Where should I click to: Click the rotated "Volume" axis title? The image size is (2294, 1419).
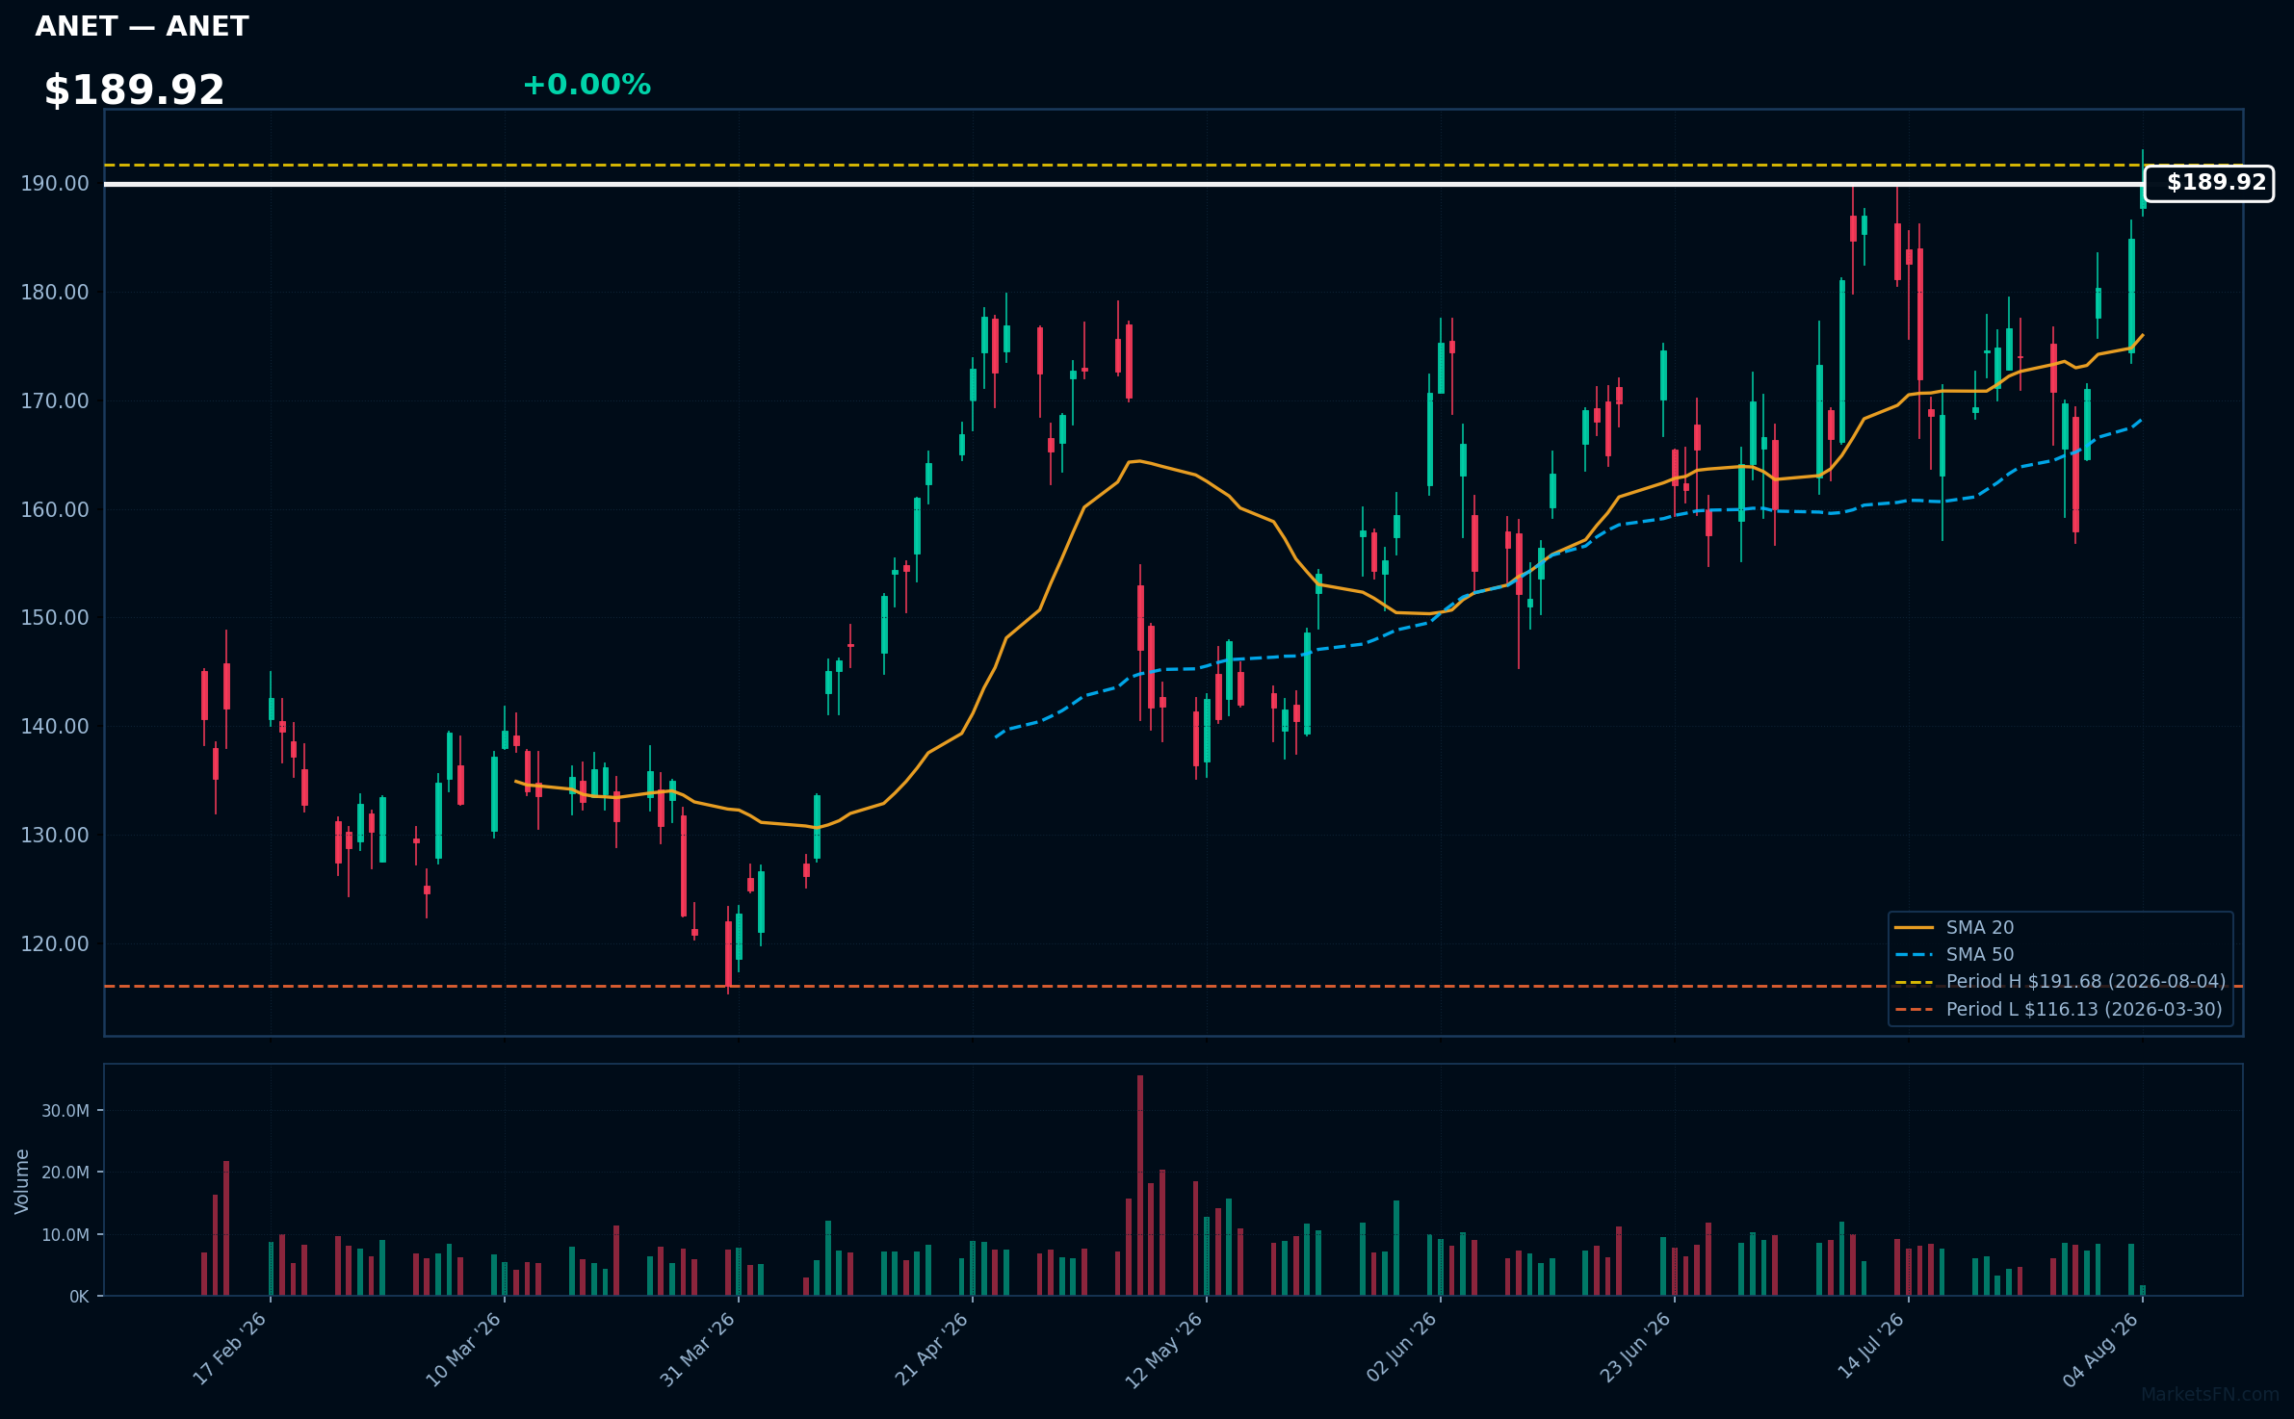22,1181
